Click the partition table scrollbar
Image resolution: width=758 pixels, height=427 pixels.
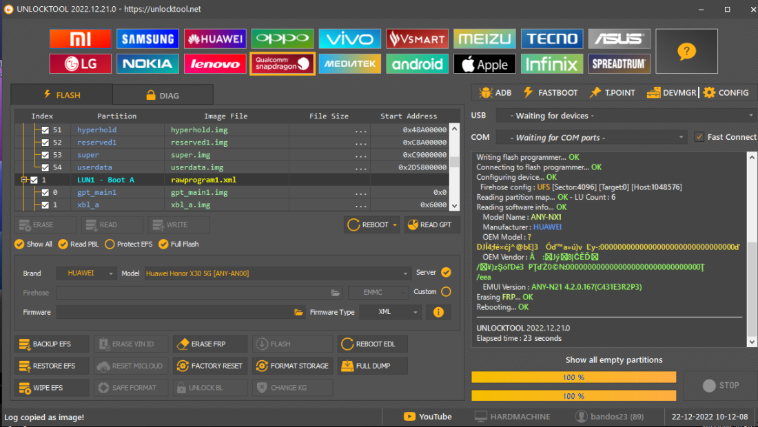click(454, 167)
